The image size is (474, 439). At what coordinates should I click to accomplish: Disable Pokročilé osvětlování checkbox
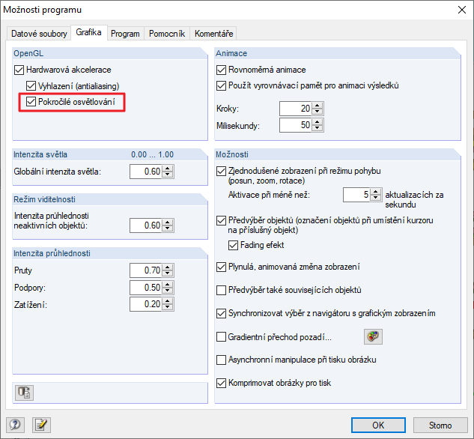[x=31, y=102]
